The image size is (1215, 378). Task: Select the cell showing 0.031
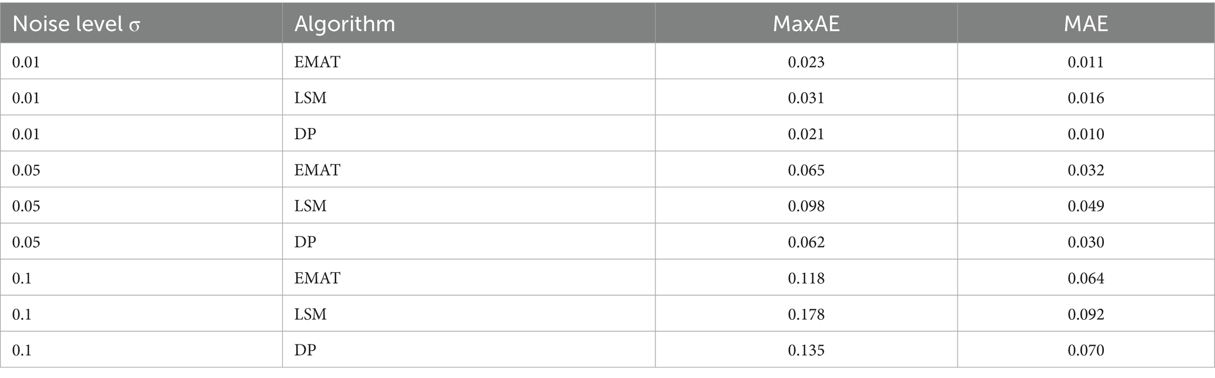806,97
